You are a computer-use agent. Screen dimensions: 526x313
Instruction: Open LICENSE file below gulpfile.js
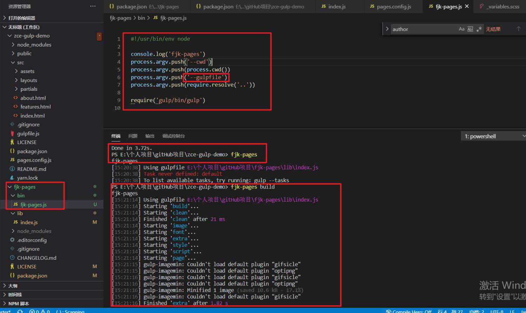(x=27, y=142)
